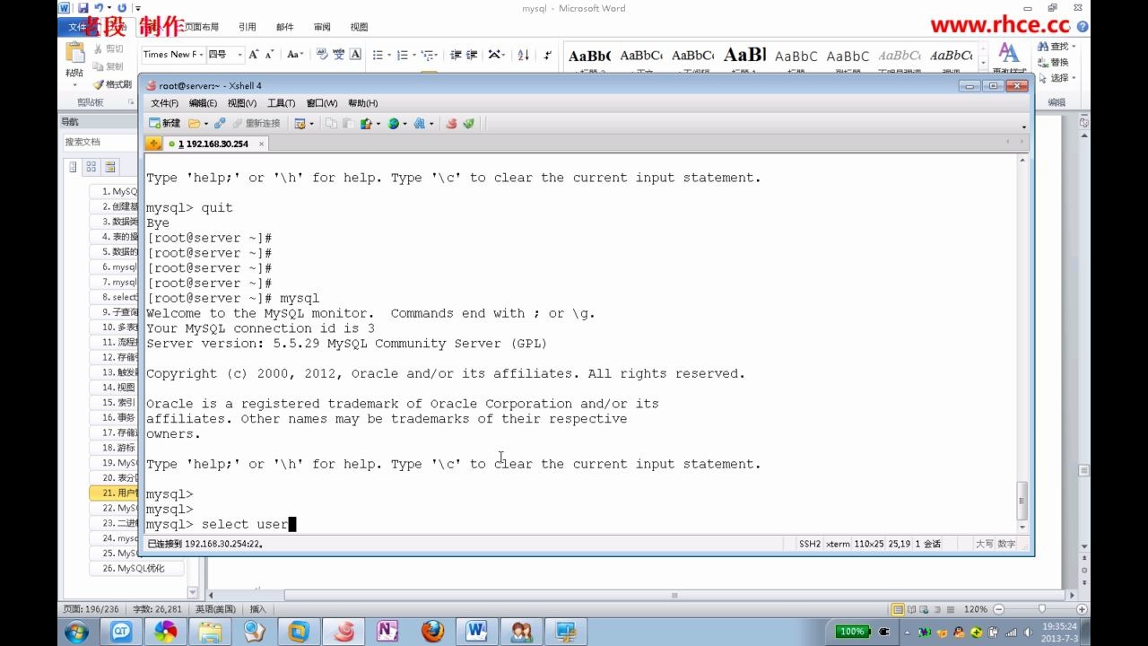Click the Phonetic Guide (文) icon in Word

coord(339,54)
